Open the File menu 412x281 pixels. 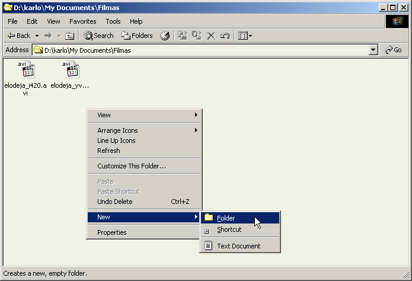(12, 21)
